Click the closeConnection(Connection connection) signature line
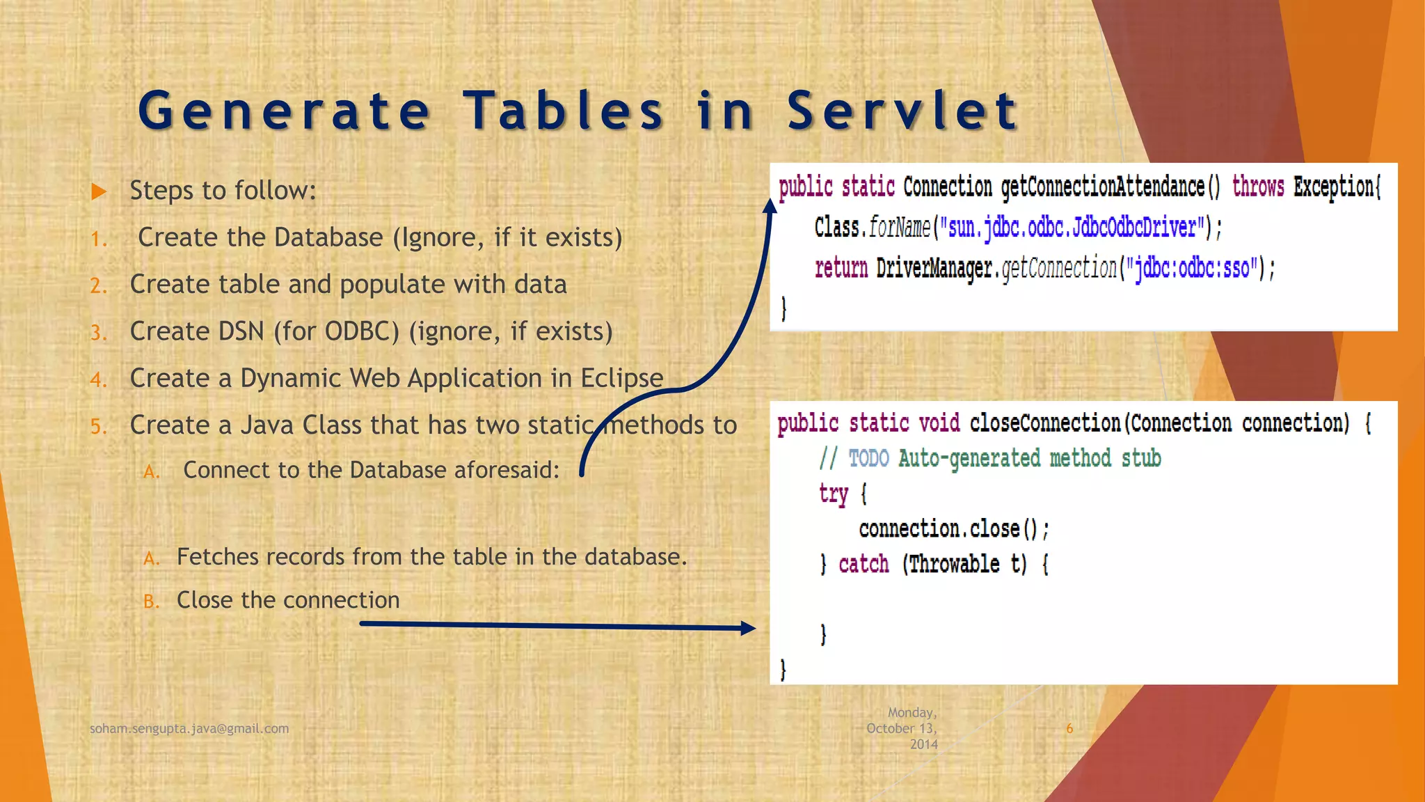The width and height of the screenshot is (1425, 802). 1074,423
